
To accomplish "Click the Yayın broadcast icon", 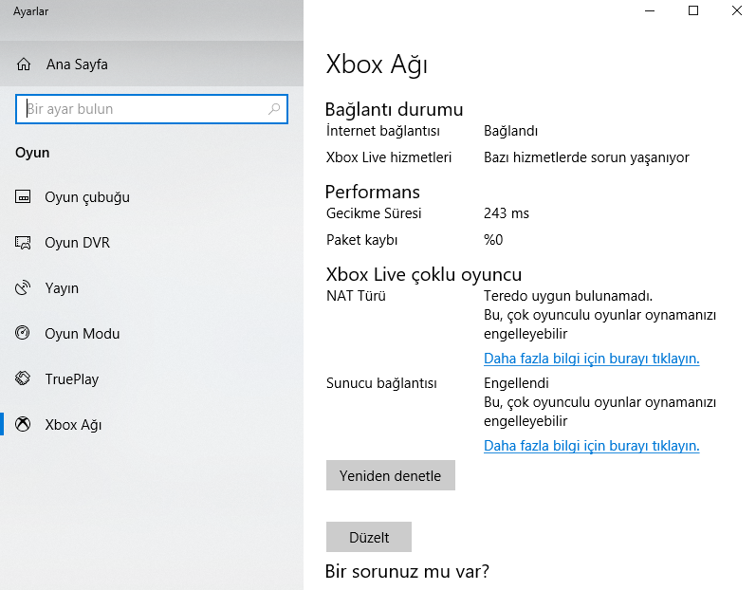I will (23, 287).
